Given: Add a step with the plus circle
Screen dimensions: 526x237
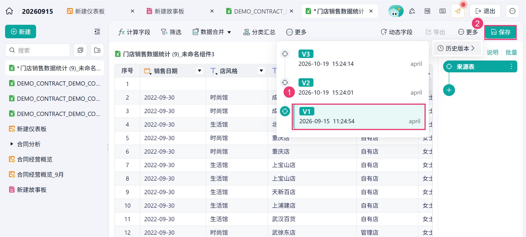Looking at the screenshot, I should (449, 90).
